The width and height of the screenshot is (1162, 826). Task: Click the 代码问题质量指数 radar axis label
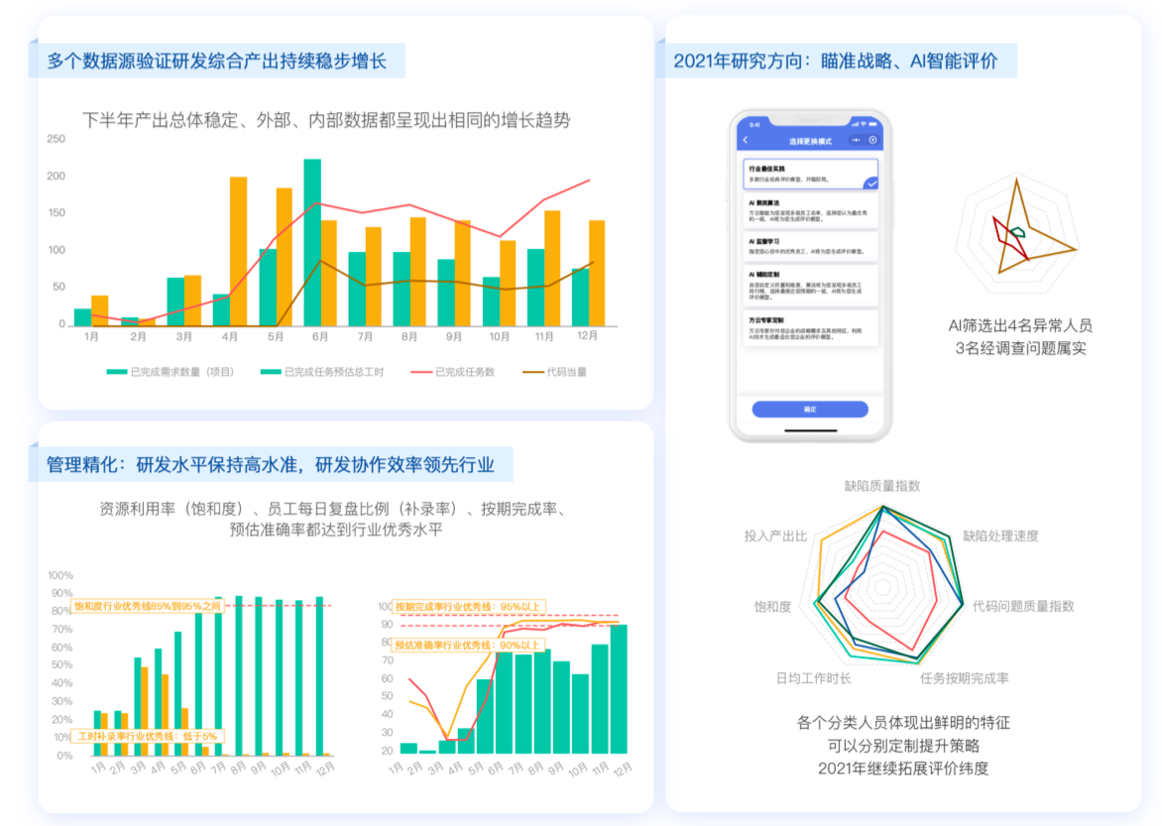(x=1022, y=607)
